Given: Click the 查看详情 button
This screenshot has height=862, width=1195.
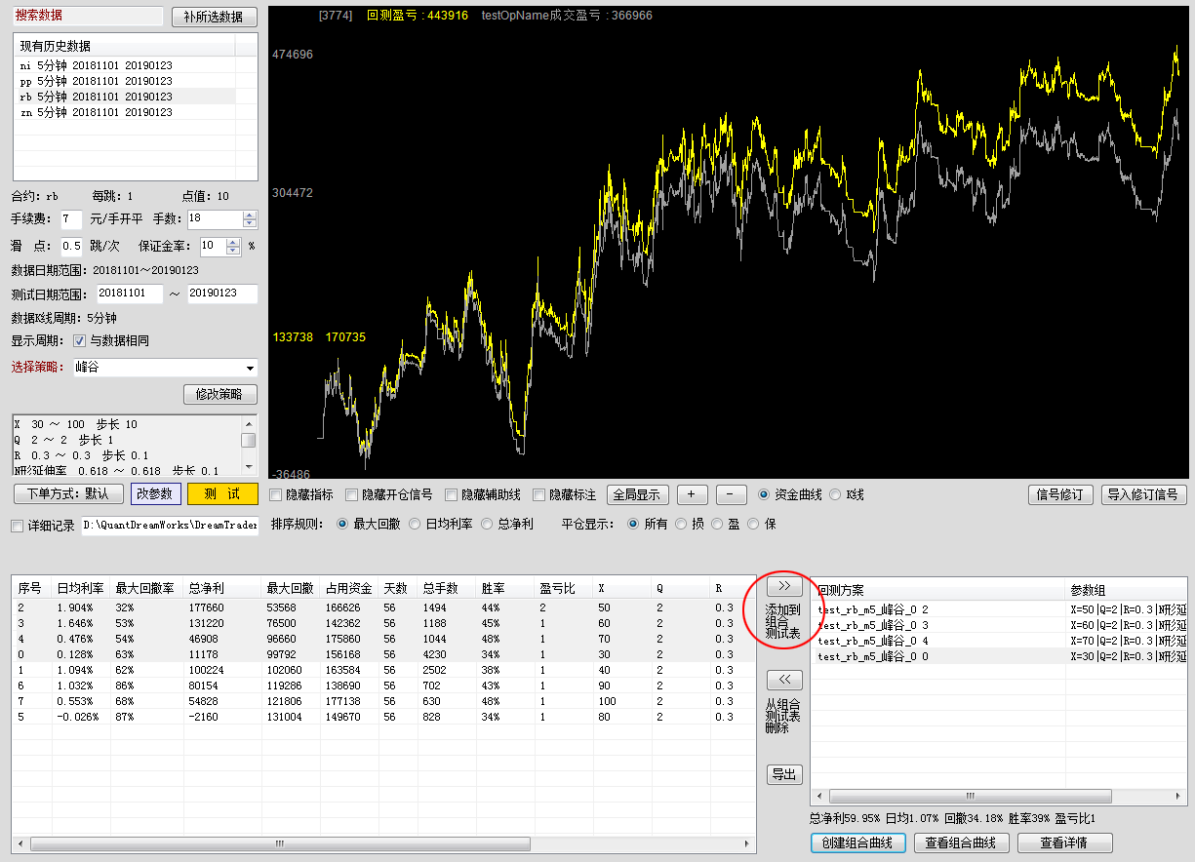Looking at the screenshot, I should click(1064, 842).
